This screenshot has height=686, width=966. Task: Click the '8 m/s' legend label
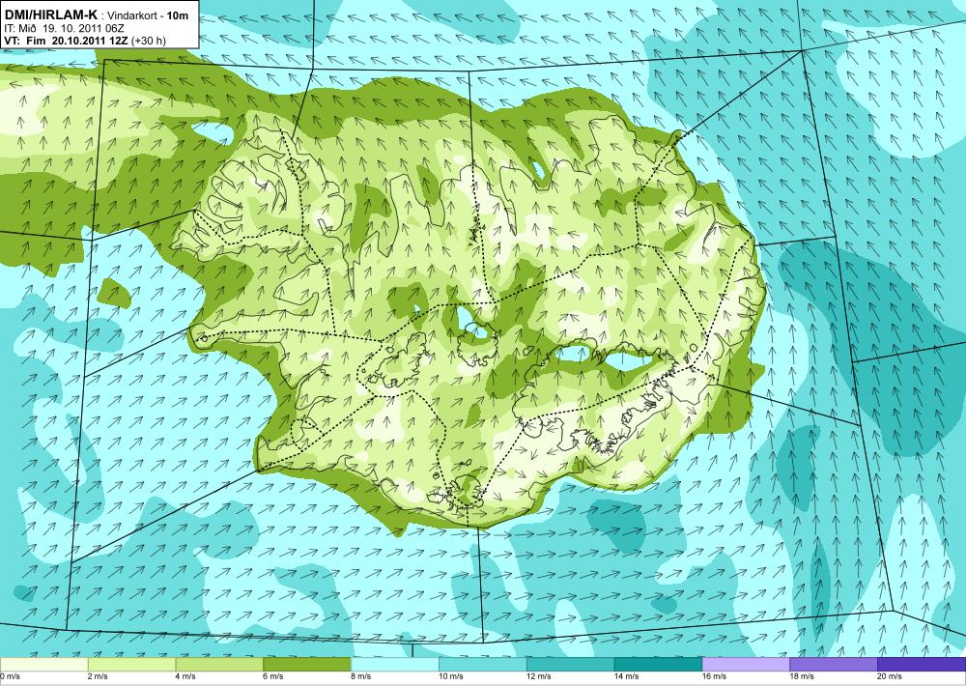click(361, 676)
